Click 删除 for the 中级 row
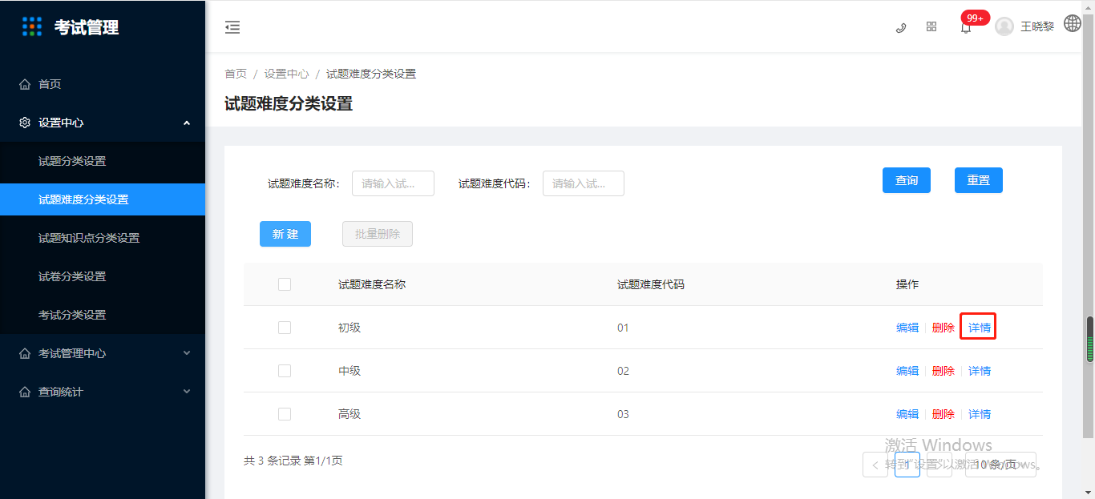The image size is (1095, 499). click(943, 371)
